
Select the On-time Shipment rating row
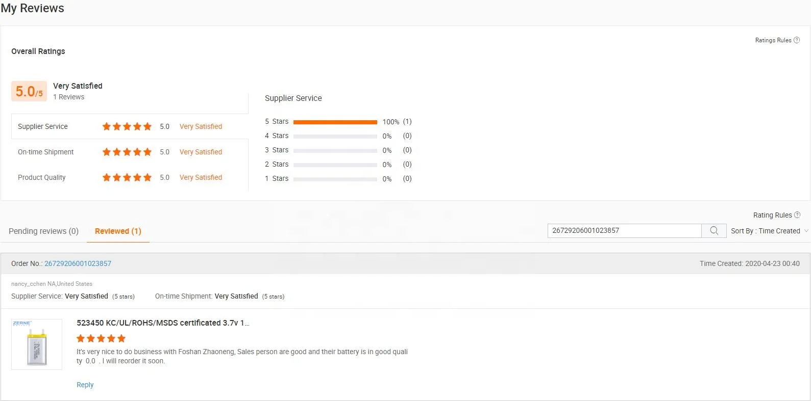click(130, 152)
